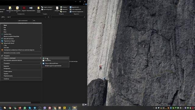
Task: Collapse the ribbon with the chevron arrow
Action: tap(84, 4)
